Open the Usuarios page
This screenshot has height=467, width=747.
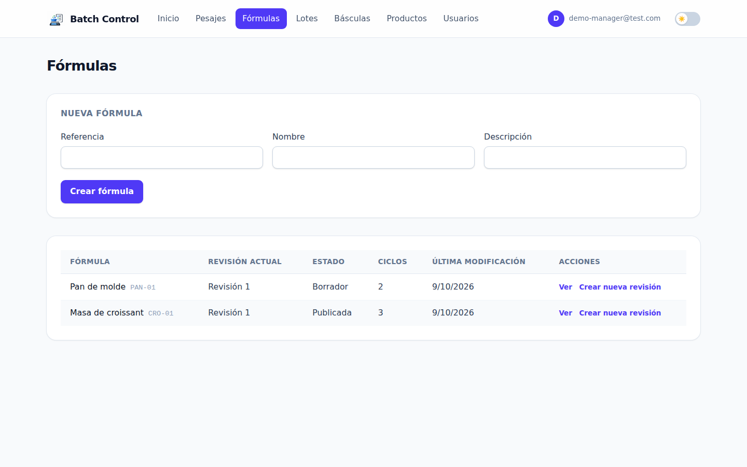(x=461, y=19)
